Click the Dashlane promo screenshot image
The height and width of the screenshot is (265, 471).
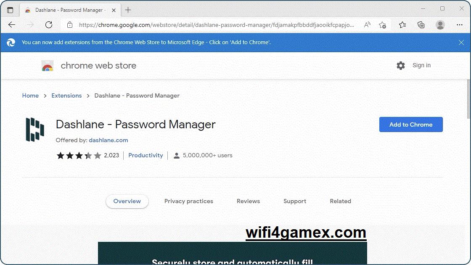[233, 253]
